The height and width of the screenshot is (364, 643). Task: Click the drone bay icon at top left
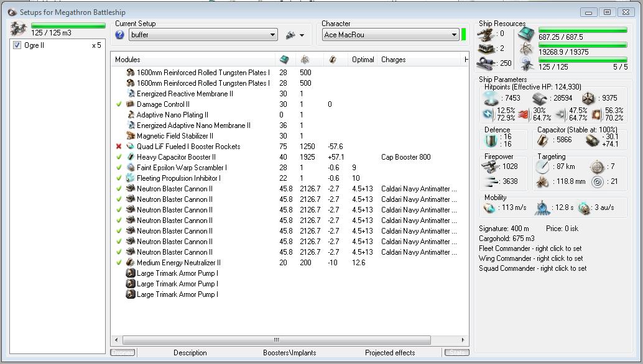coord(19,29)
